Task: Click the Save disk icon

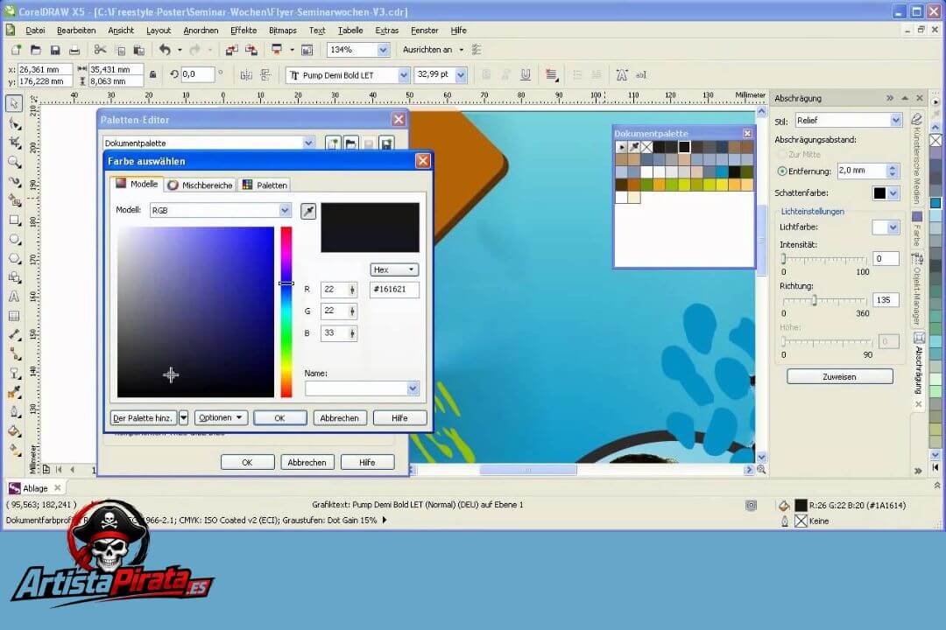Action: [x=55, y=50]
